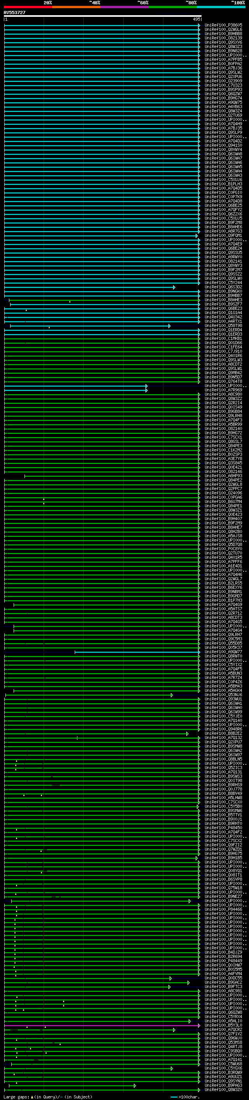Select hit UniRef100_Q58T98
This screenshot has width=249, height=1100.
click(x=223, y=326)
